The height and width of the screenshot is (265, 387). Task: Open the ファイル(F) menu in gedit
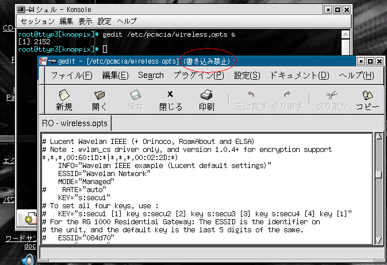71,75
